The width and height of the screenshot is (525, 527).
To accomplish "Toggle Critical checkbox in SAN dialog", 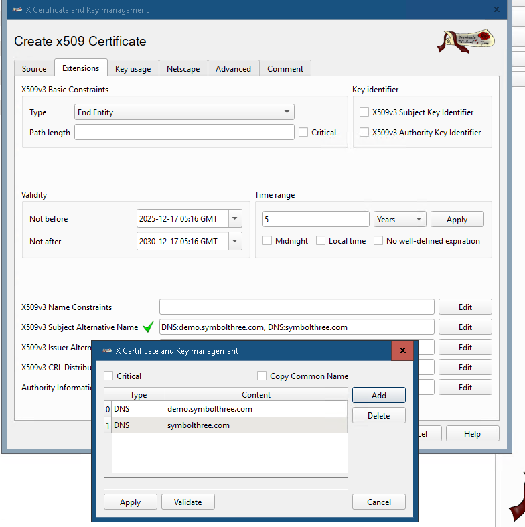I will [108, 376].
